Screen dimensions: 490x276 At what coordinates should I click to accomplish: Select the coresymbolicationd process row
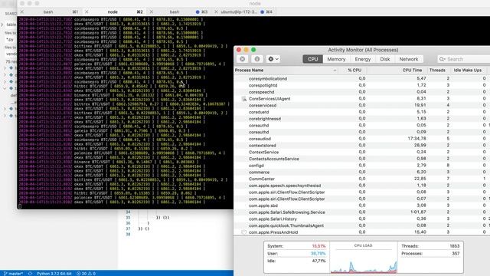362,78
